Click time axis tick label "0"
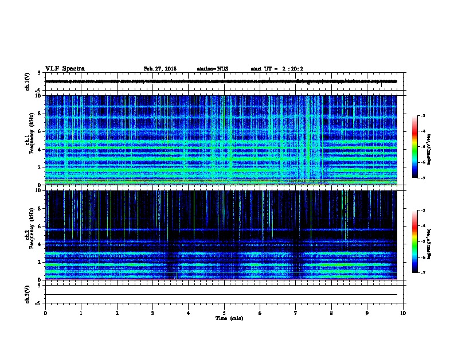Screen dimensions: 454x351 tap(45, 313)
